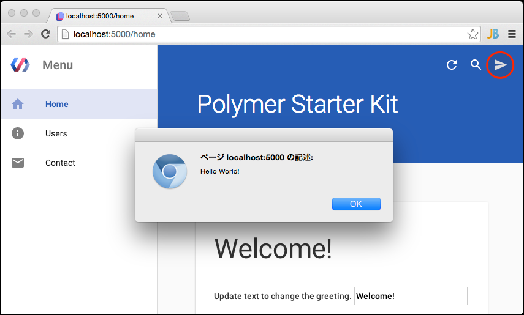The image size is (524, 315).
Task: Click the green window zoom button
Action: 36,13
